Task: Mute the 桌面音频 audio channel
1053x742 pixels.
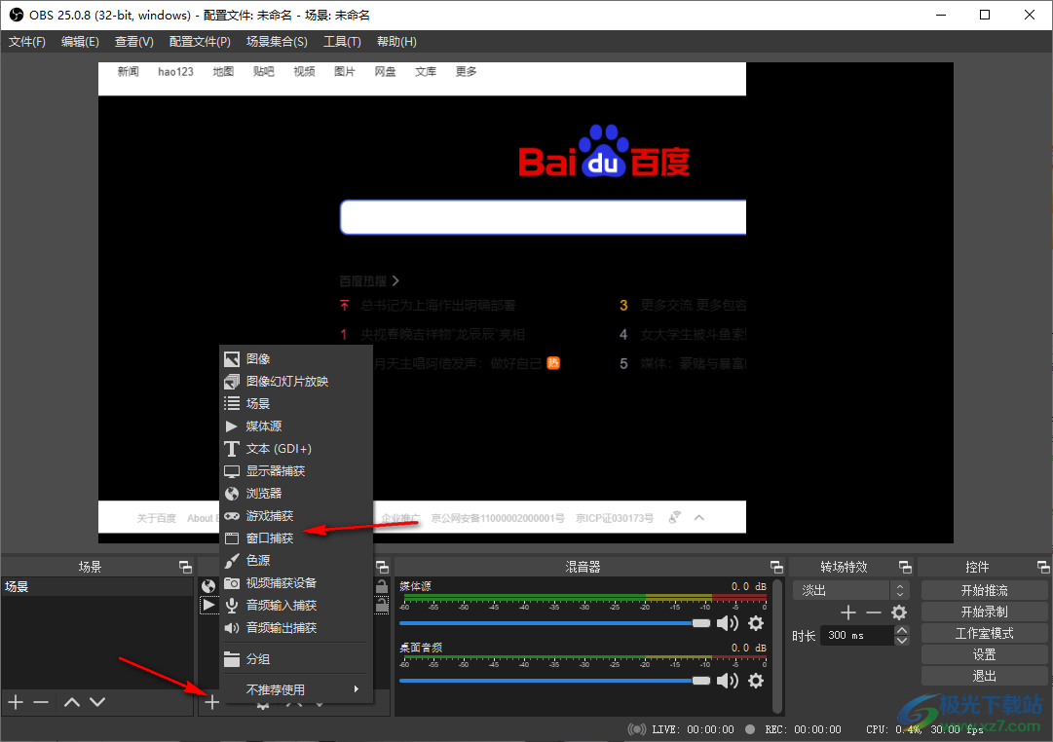Action: pyautogui.click(x=728, y=681)
